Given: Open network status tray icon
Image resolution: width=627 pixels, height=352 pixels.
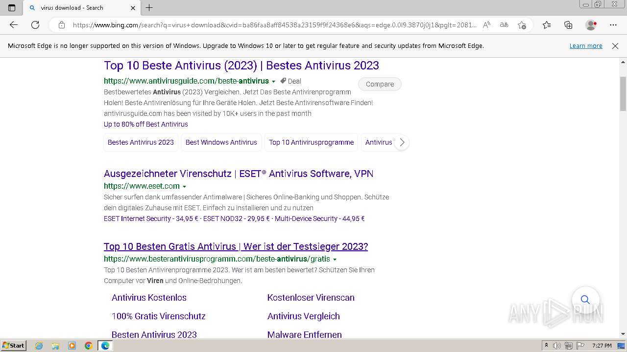Looking at the screenshot, I should 568,346.
